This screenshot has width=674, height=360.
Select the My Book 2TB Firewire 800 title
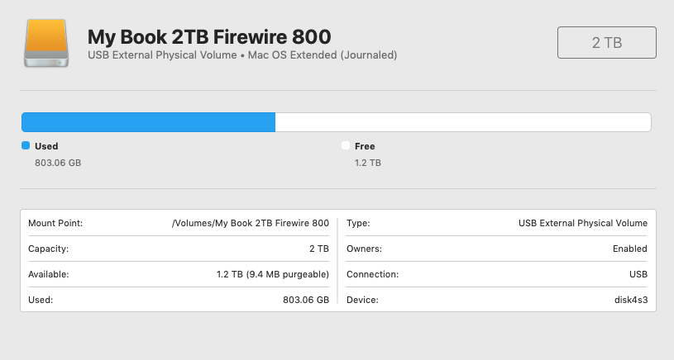click(209, 36)
